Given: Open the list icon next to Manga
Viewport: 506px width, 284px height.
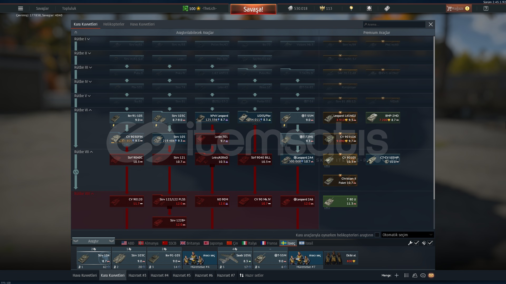Looking at the screenshot, I should point(407,275).
